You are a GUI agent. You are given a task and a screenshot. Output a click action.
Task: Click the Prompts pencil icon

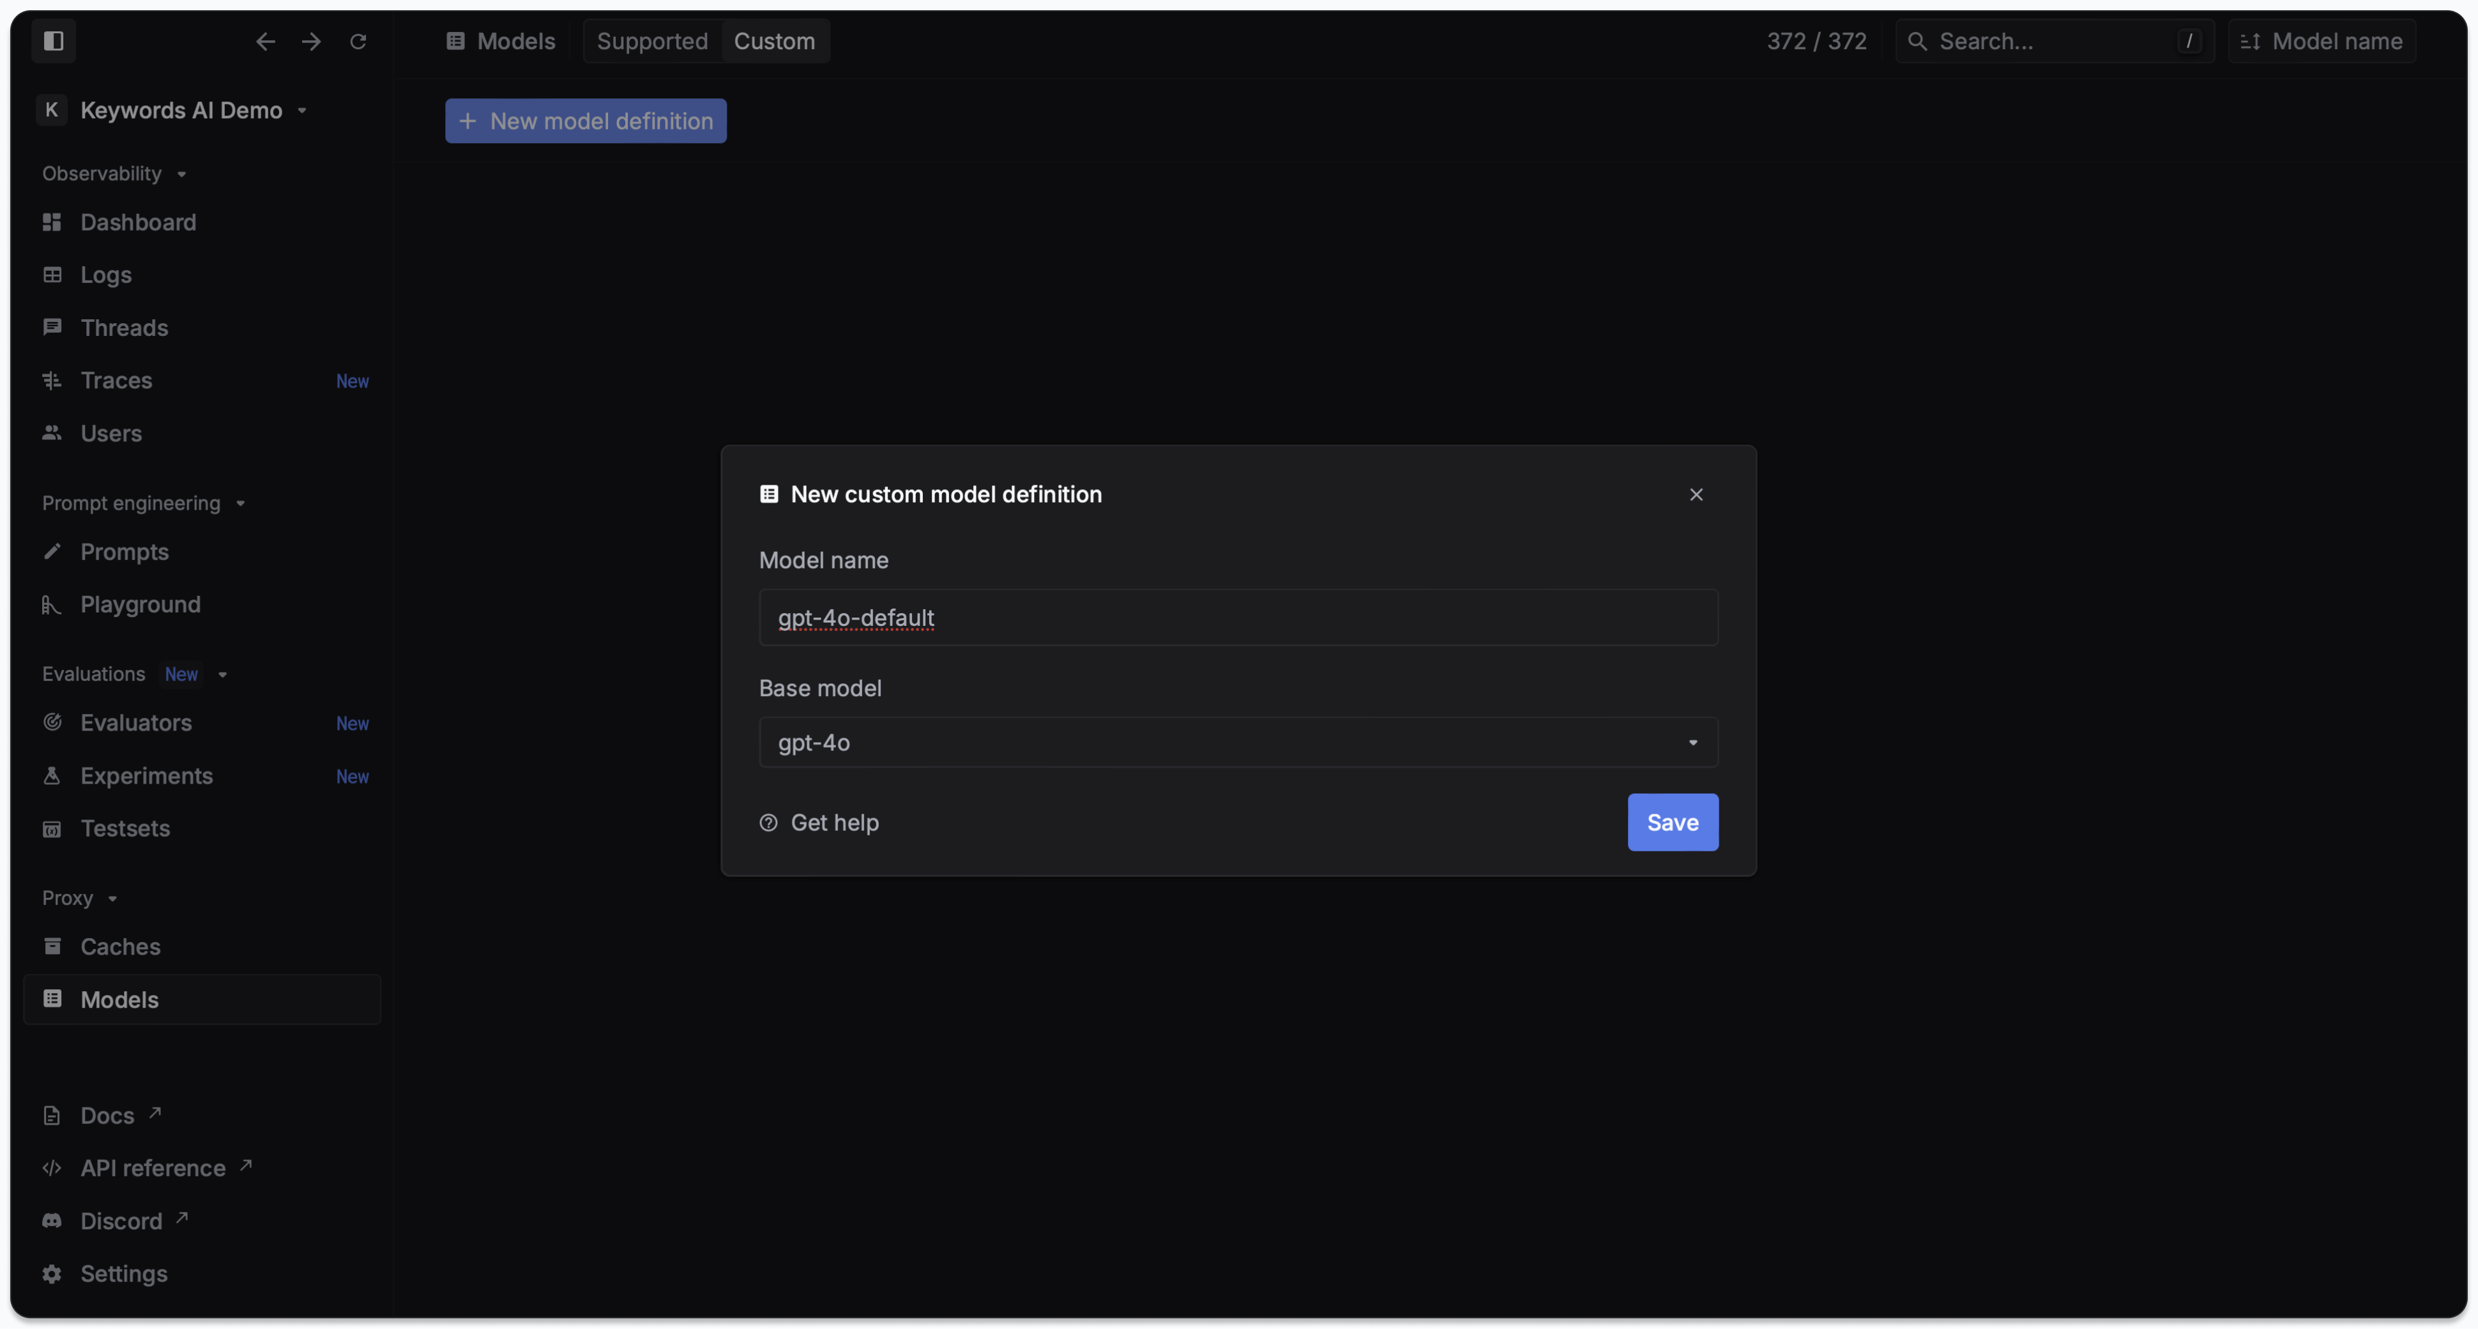(x=52, y=551)
